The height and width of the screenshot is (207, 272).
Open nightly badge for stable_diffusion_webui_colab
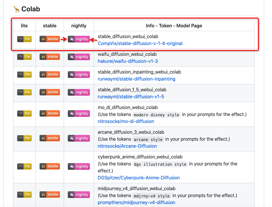coord(79,39)
